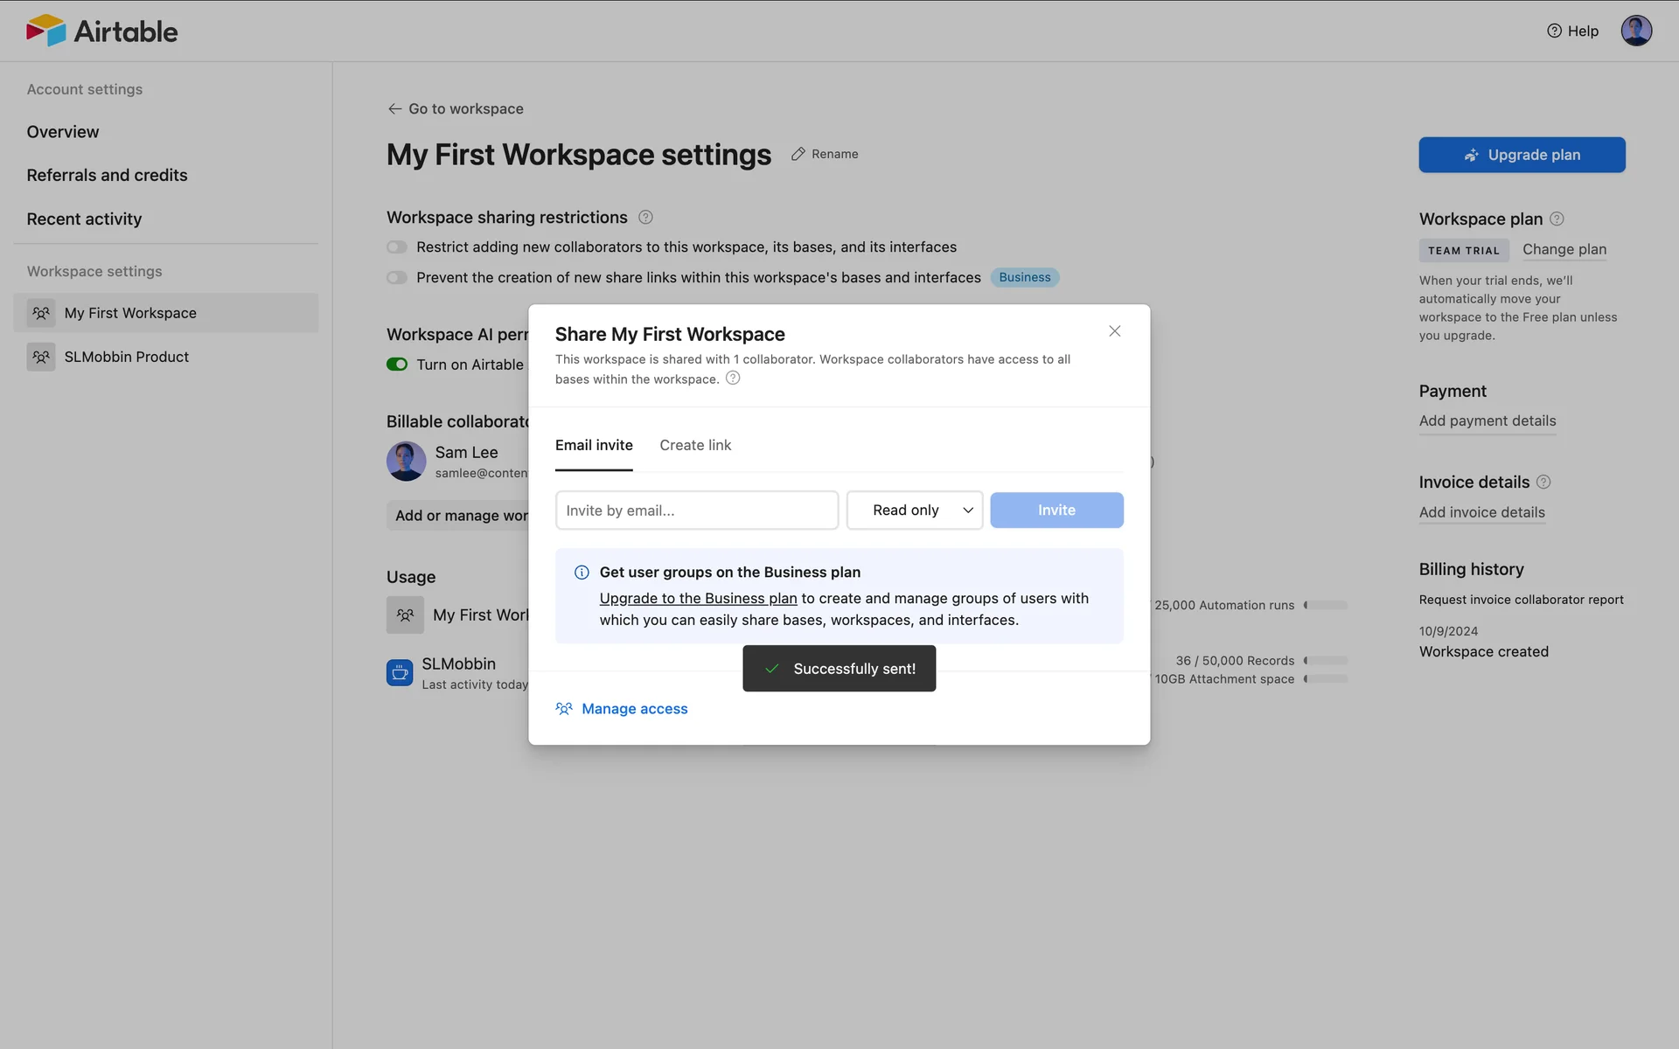Click the back arrow to workspace
The height and width of the screenshot is (1049, 1679).
tap(394, 108)
